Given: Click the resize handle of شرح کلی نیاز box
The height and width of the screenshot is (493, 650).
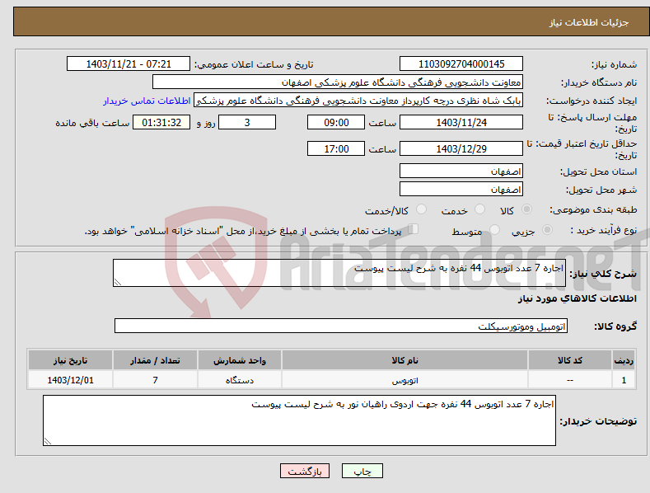Looking at the screenshot, I should (x=118, y=282).
